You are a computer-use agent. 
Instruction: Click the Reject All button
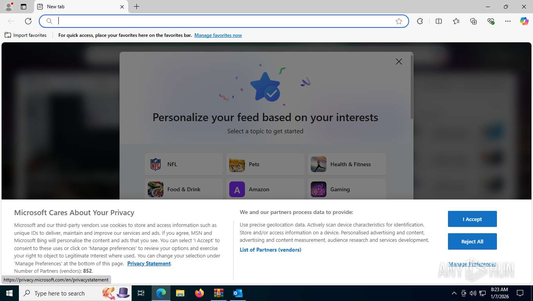[x=472, y=241]
